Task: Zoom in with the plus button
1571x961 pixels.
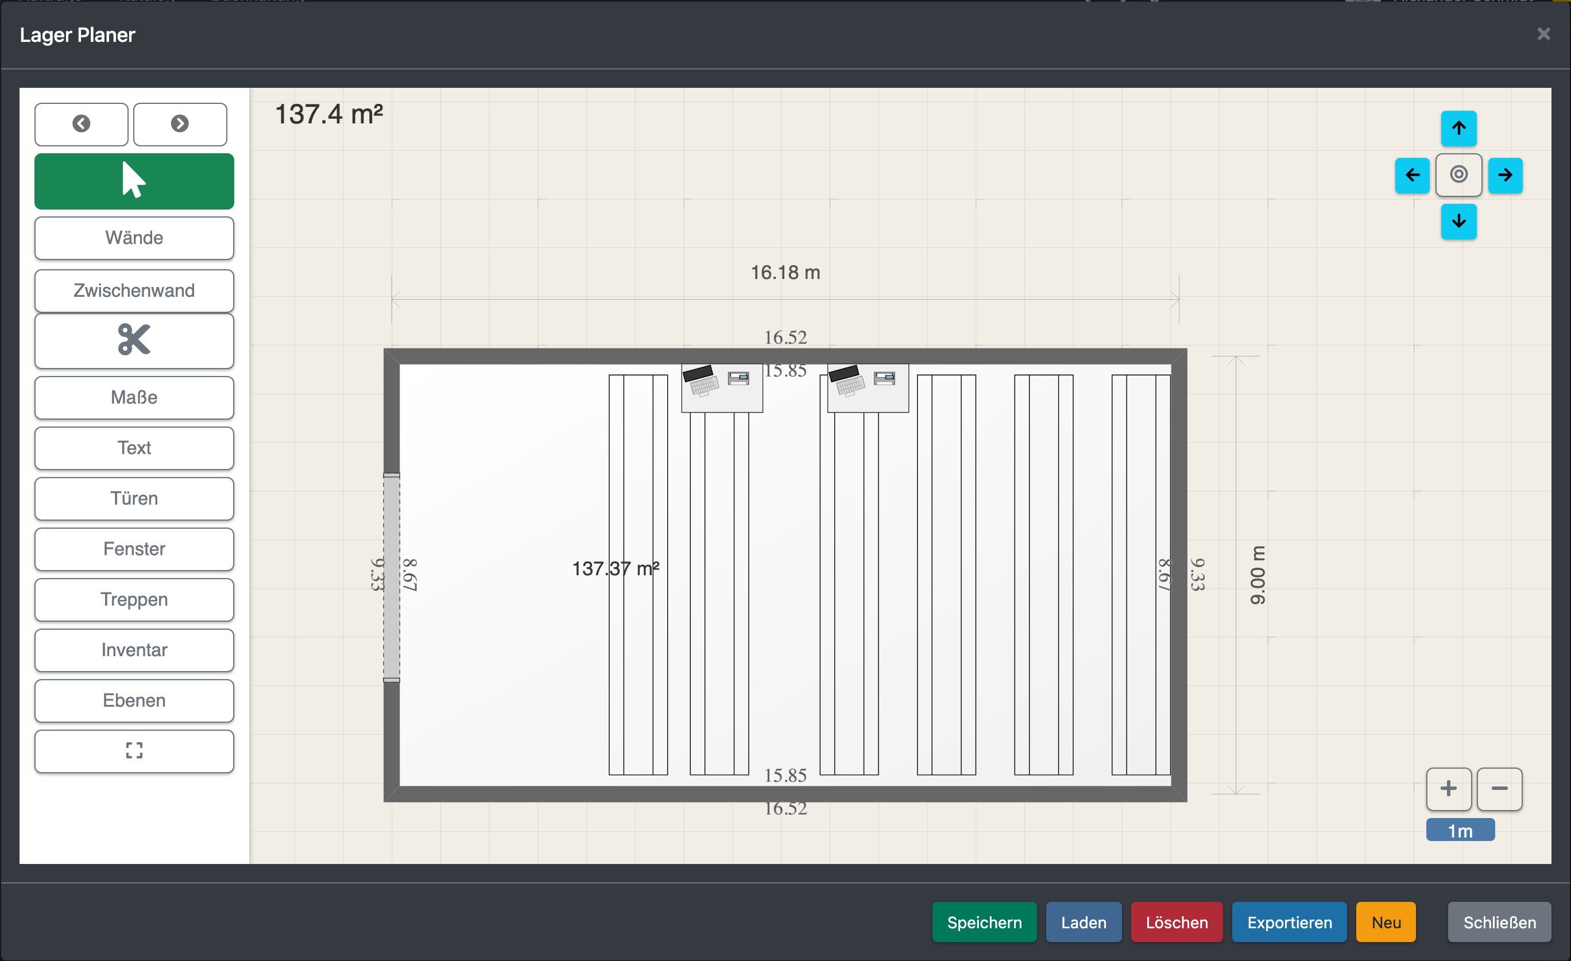Action: (x=1448, y=788)
